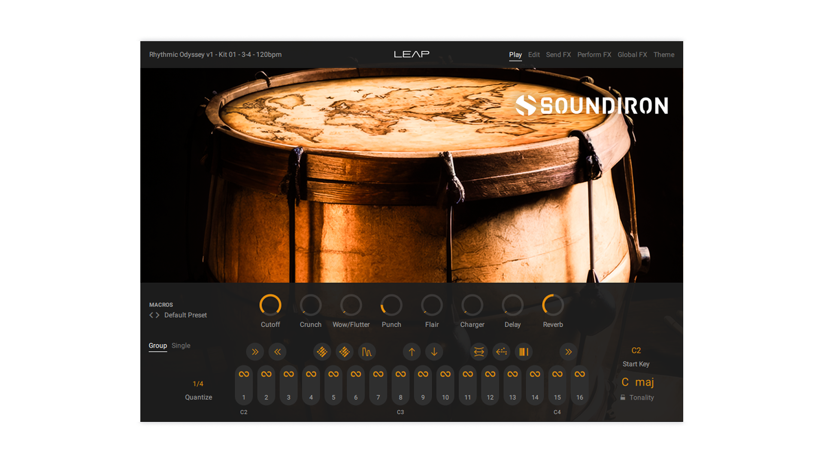The height and width of the screenshot is (463, 824).
Task: Click the double-right chevron icon above pad 15
Action: click(568, 352)
